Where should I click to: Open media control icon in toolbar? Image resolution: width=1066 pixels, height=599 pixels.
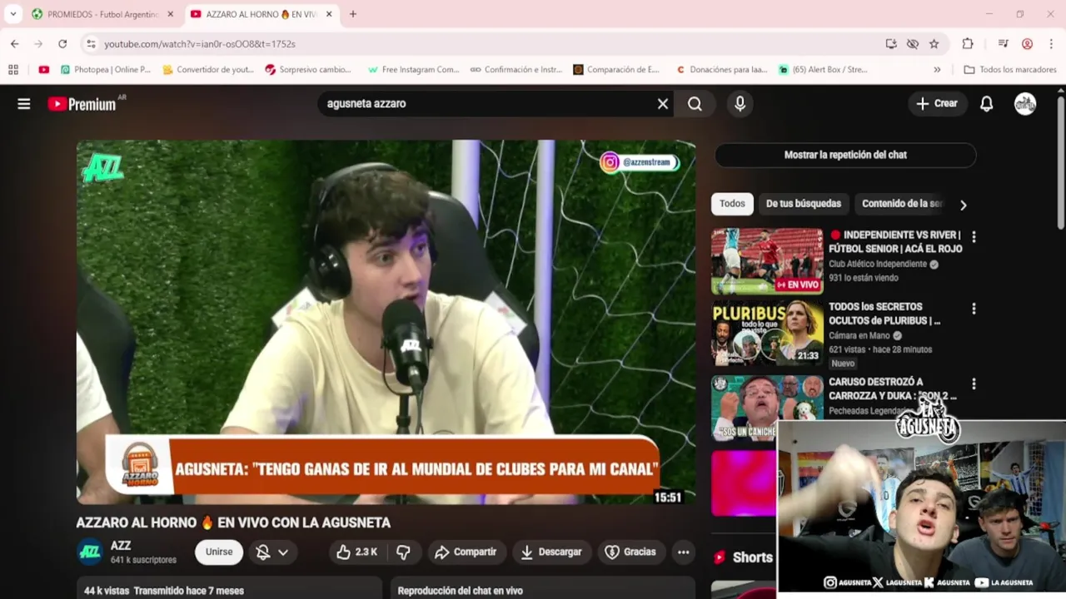tap(1004, 43)
